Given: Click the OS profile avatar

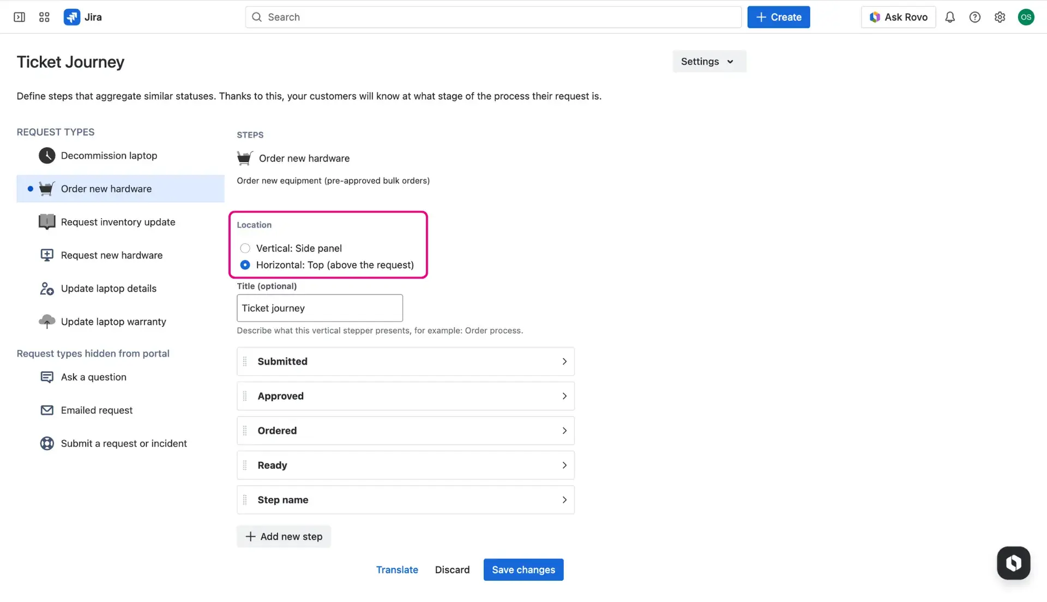Looking at the screenshot, I should tap(1026, 17).
